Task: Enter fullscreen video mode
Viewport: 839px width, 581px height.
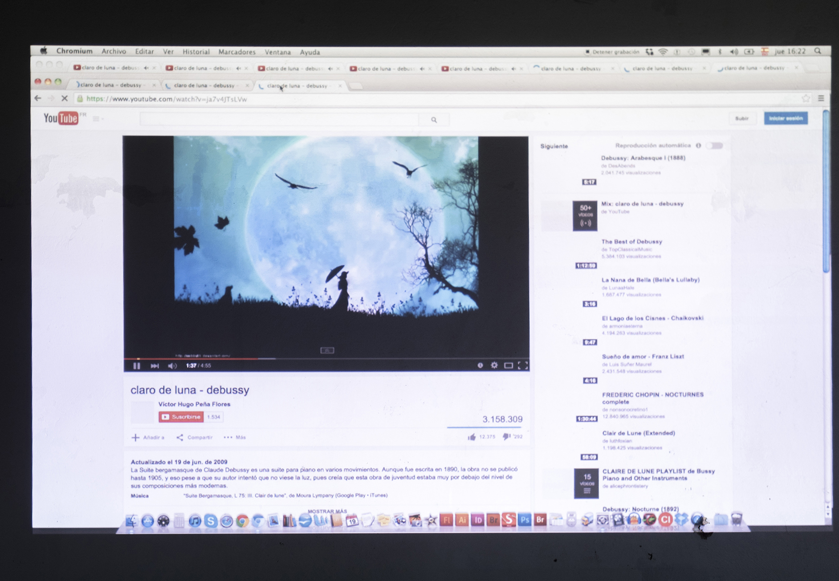Action: [x=523, y=366]
